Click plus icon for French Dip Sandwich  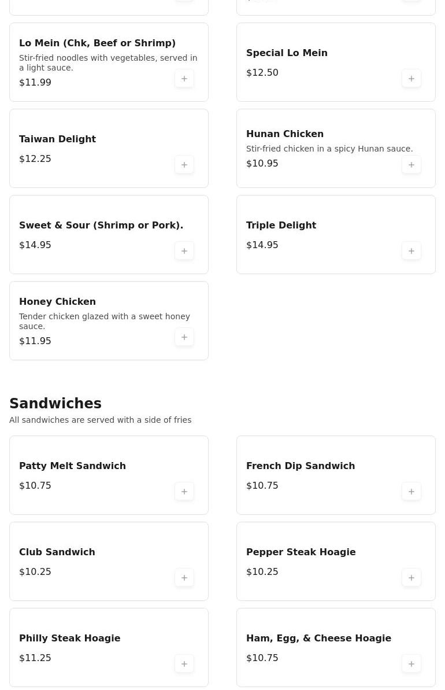coord(411,492)
